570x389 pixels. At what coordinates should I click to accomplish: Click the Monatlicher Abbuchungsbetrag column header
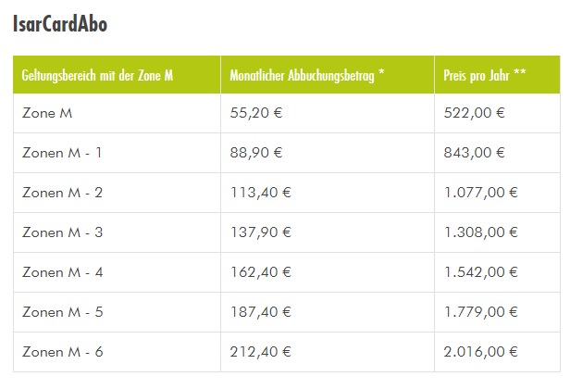pos(306,75)
